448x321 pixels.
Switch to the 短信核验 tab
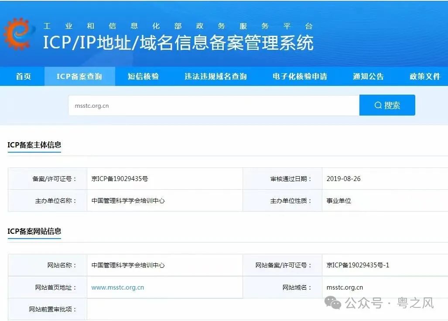[143, 76]
